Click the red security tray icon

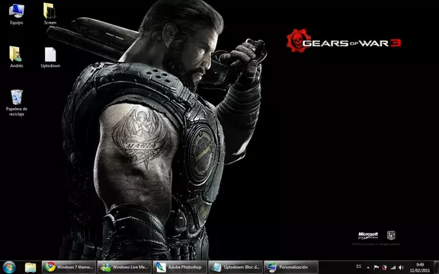[x=384, y=268]
